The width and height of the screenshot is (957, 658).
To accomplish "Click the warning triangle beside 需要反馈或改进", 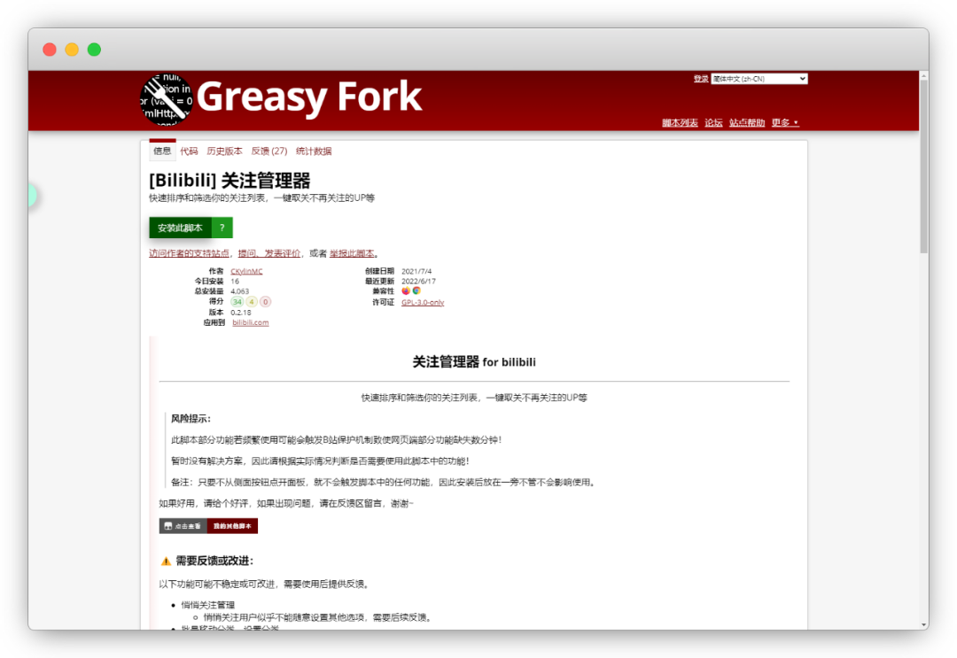I will pos(166,561).
